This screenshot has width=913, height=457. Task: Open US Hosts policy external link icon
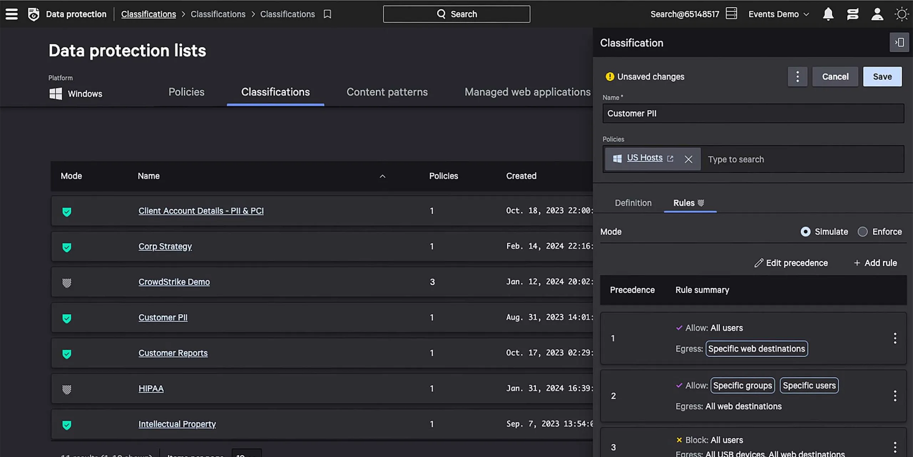[670, 159]
